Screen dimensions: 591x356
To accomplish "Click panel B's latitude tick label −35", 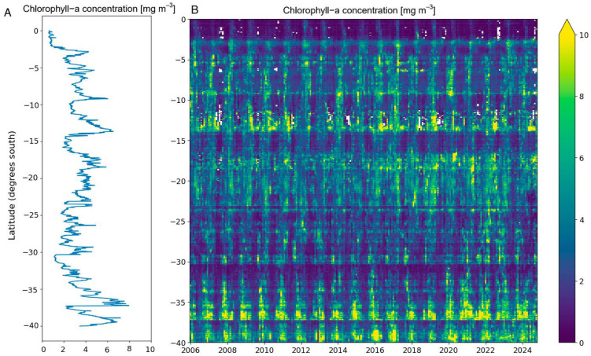I will (x=179, y=303).
